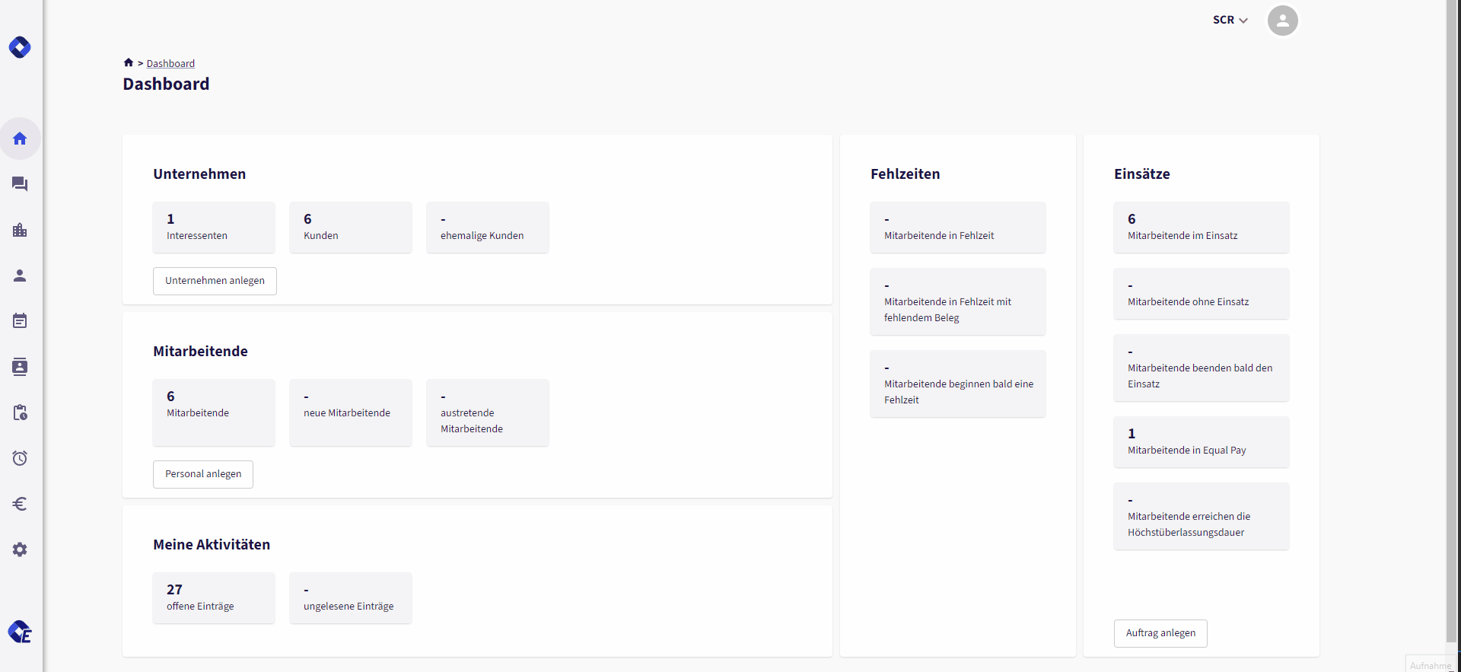
Task: Open the companies building sidebar icon
Action: click(x=20, y=230)
